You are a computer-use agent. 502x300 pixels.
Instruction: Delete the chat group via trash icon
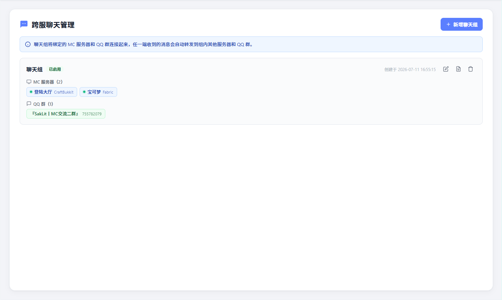click(x=471, y=69)
